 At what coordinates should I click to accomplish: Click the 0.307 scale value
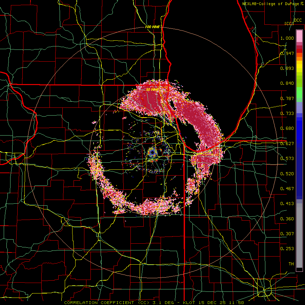pos(287,234)
